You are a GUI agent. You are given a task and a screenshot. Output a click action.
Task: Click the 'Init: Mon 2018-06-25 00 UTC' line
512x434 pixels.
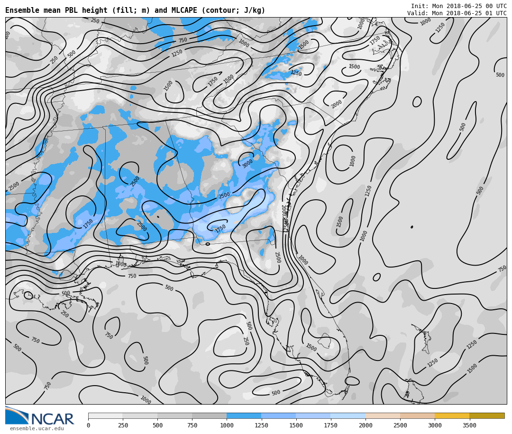(x=459, y=6)
